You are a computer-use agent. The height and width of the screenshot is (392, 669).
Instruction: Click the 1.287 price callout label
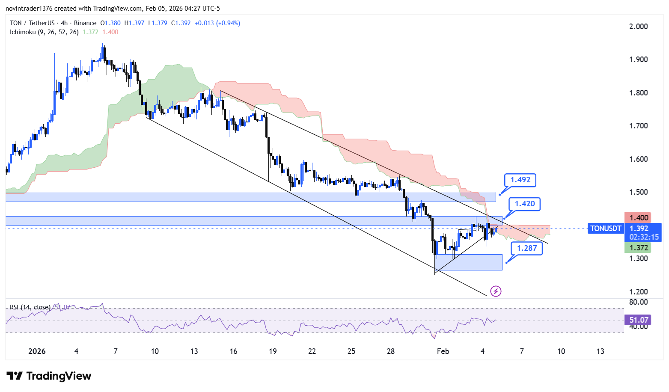[x=526, y=248]
